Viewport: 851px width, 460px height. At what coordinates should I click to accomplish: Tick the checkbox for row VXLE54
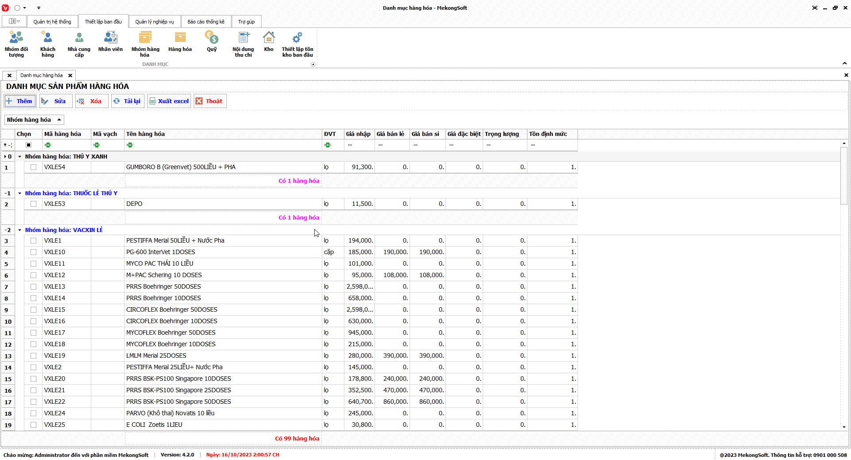click(x=33, y=167)
